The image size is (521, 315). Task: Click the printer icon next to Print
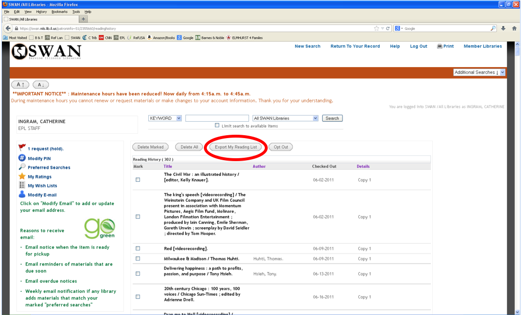439,46
